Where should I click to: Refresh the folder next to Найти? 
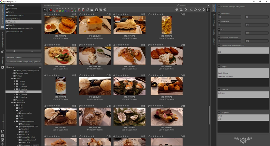click(178, 6)
